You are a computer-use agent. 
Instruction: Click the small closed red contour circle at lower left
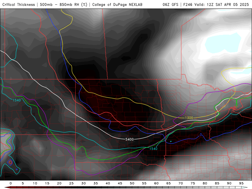click(x=10, y=162)
